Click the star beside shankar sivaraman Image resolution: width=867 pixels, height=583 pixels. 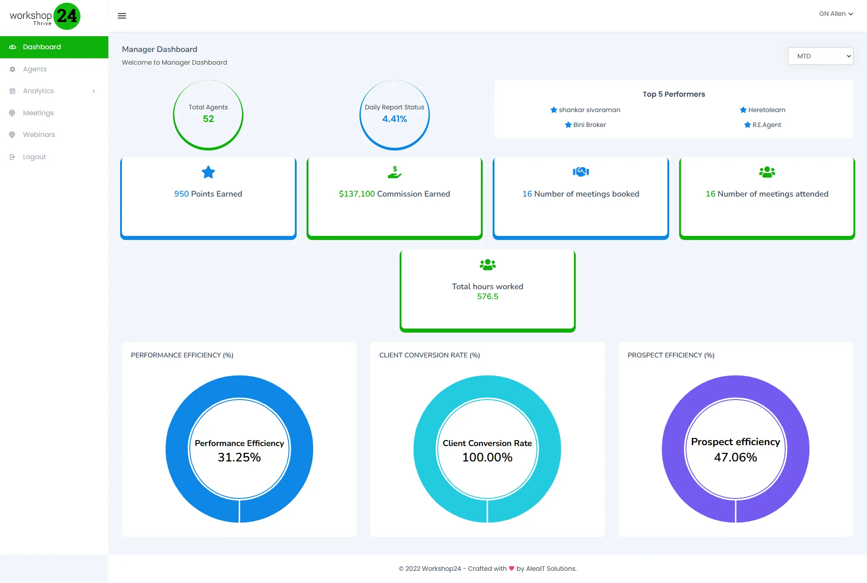coord(554,110)
